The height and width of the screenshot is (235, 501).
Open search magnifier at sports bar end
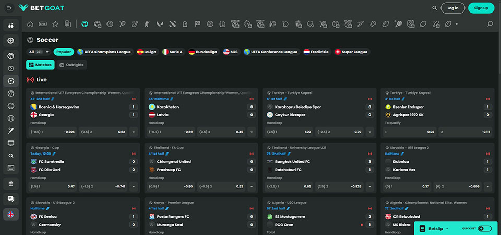click(490, 24)
